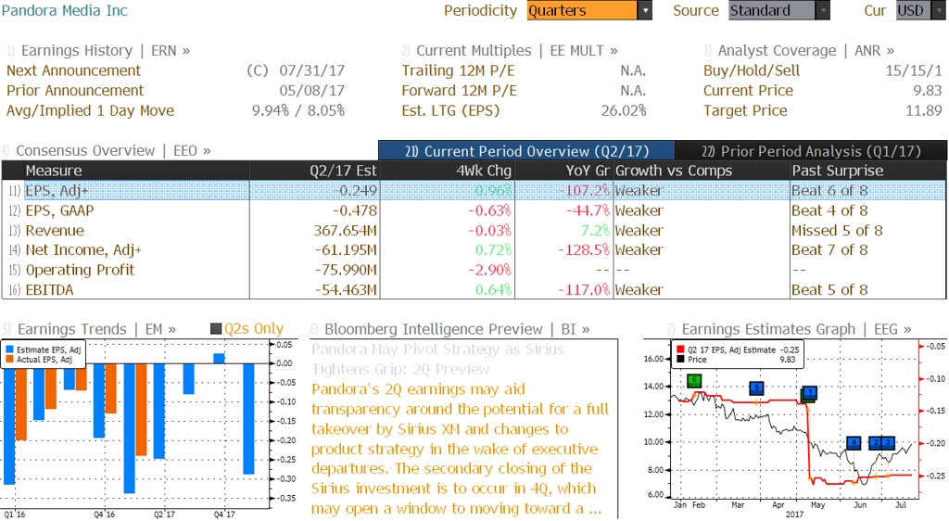The image size is (949, 521).
Task: Click the USD currency field
Action: [x=914, y=10]
